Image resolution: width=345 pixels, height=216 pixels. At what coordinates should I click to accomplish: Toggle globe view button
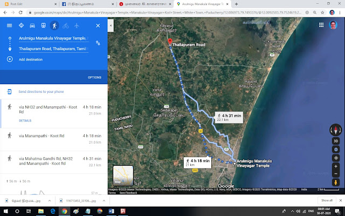click(x=336, y=150)
